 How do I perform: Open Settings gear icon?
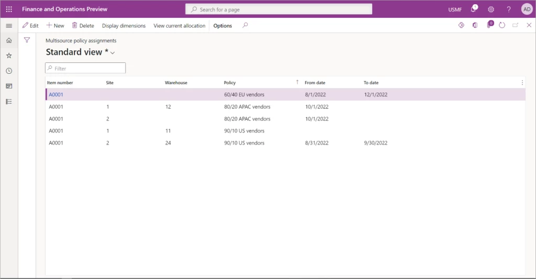click(x=491, y=9)
